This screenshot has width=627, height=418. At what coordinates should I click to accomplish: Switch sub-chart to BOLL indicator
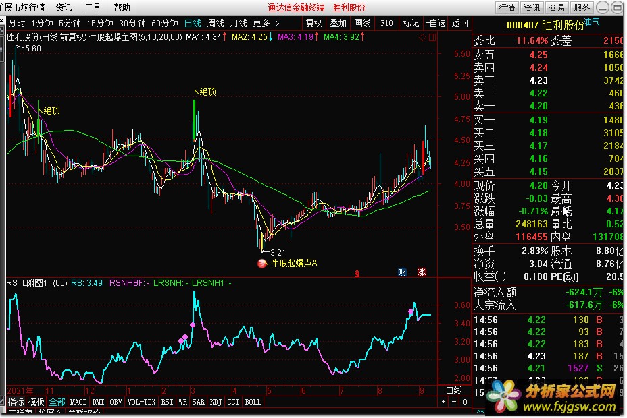(x=253, y=402)
